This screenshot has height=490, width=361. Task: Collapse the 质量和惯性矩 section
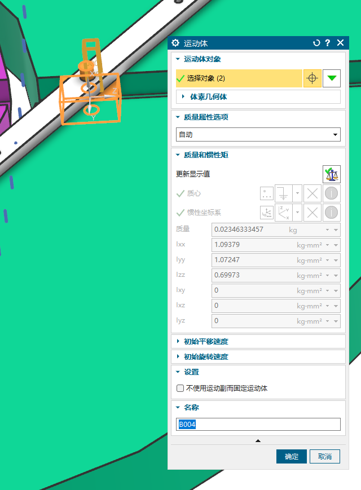click(x=178, y=154)
